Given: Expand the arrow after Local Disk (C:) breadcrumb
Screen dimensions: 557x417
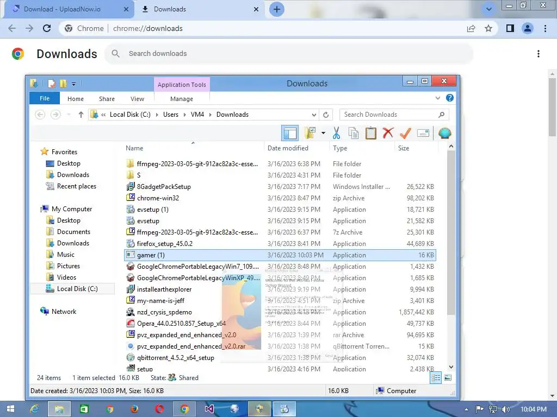Looking at the screenshot, I should pyautogui.click(x=157, y=115).
